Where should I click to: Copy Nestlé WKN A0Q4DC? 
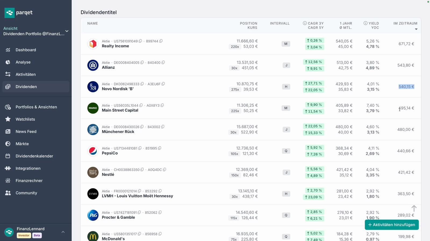pyautogui.click(x=164, y=170)
